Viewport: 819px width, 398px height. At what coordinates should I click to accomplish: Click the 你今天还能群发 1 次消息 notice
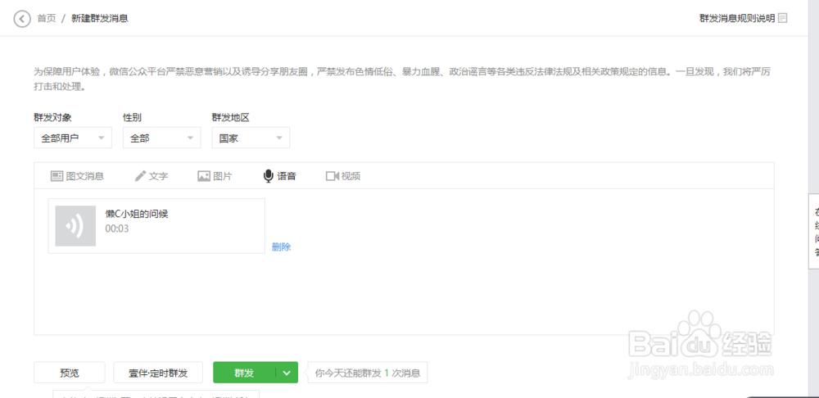pos(368,373)
